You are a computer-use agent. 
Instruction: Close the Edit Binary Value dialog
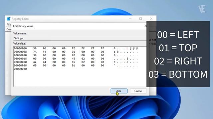tap(145, 26)
